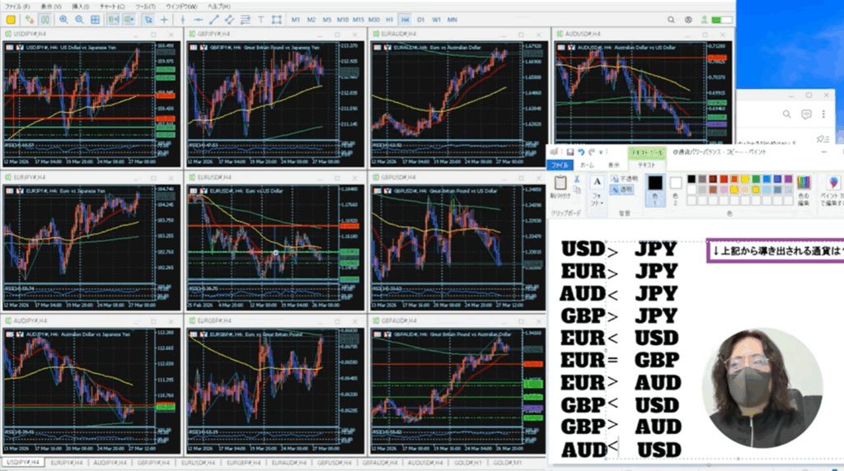This screenshot has height=471, width=844.
Task: Select the crosshair tool in chart toolbar
Action: tap(165, 19)
